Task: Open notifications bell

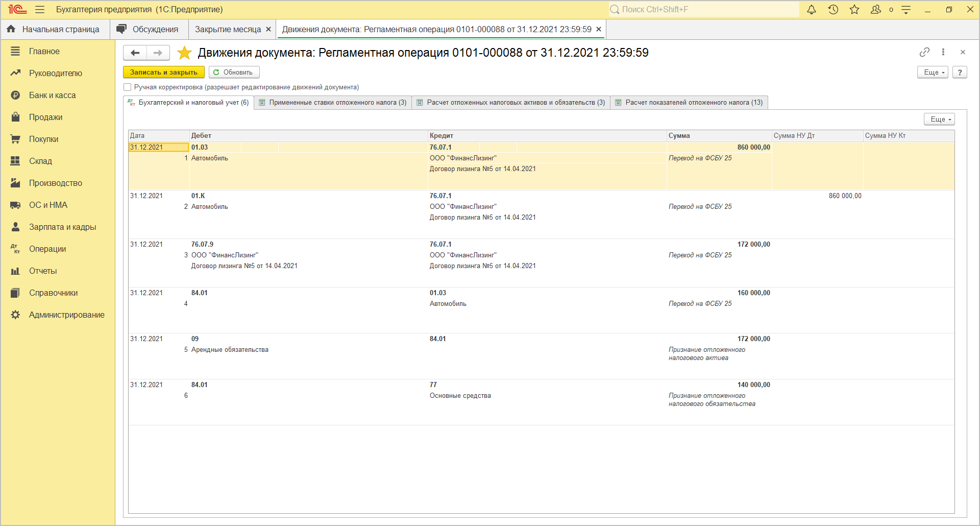Action: [812, 9]
